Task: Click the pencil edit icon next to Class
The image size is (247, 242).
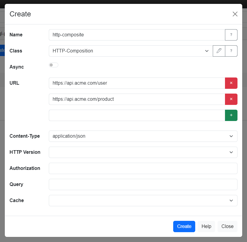Action: point(219,51)
